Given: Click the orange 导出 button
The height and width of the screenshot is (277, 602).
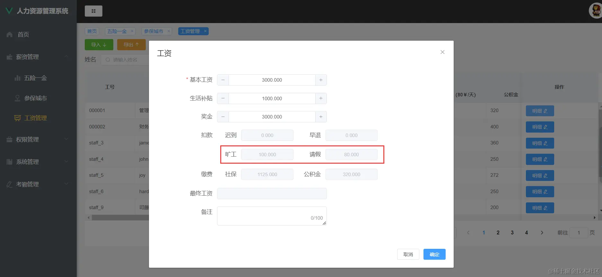Looking at the screenshot, I should [131, 45].
